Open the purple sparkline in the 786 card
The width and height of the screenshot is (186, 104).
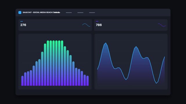[x=162, y=25]
